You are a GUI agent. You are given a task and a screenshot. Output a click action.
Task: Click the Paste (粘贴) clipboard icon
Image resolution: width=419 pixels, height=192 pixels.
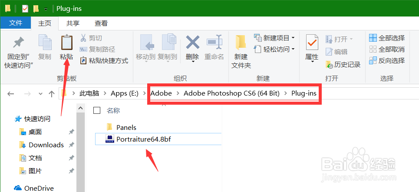[x=66, y=43]
